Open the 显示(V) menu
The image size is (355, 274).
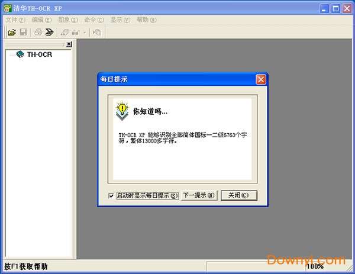(x=121, y=20)
